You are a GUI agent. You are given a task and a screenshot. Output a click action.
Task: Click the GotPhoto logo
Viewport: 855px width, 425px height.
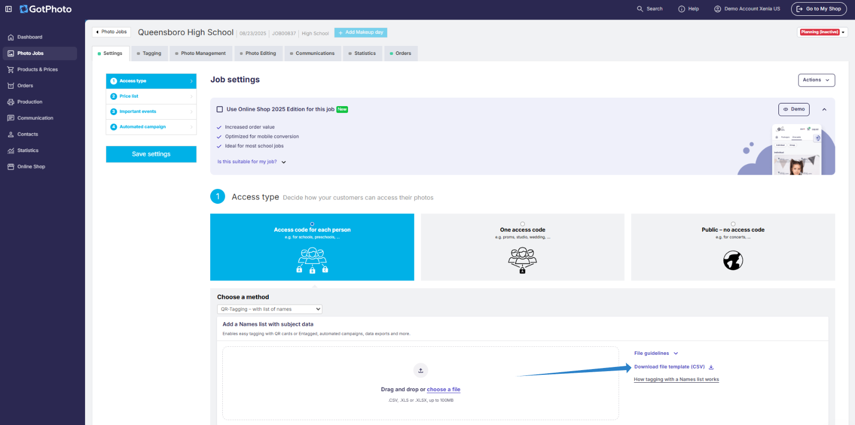[45, 9]
